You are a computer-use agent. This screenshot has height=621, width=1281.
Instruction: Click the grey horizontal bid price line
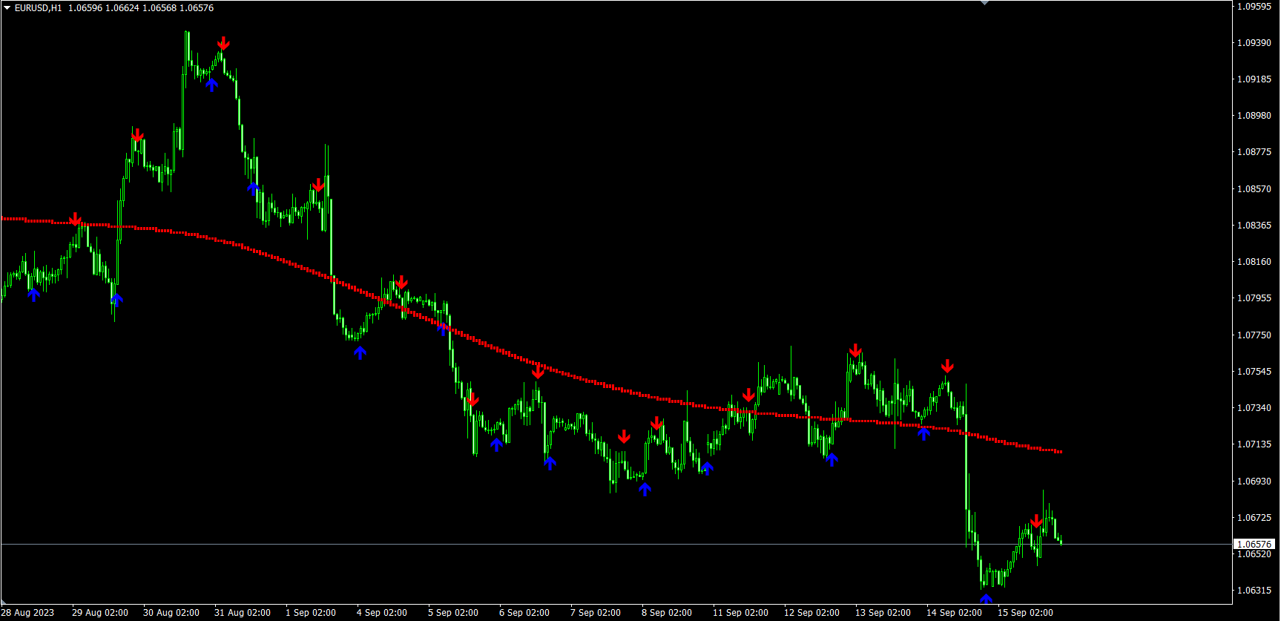(x=616, y=544)
